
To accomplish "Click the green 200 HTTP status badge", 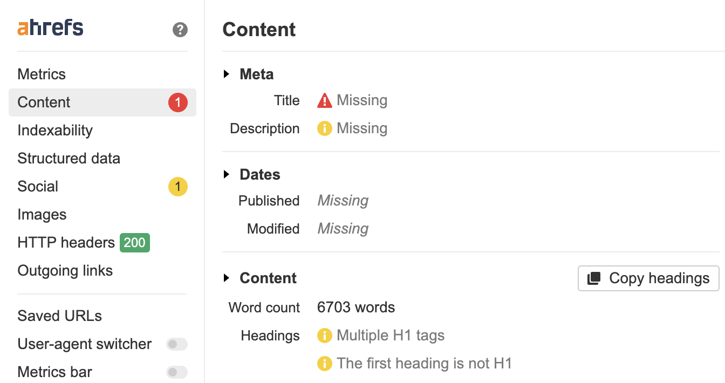I will [x=134, y=242].
